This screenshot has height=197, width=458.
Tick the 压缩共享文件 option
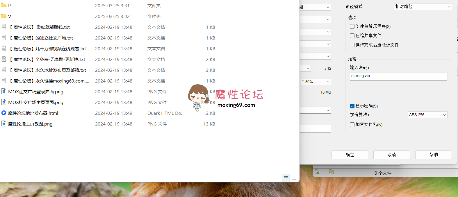tap(352, 36)
